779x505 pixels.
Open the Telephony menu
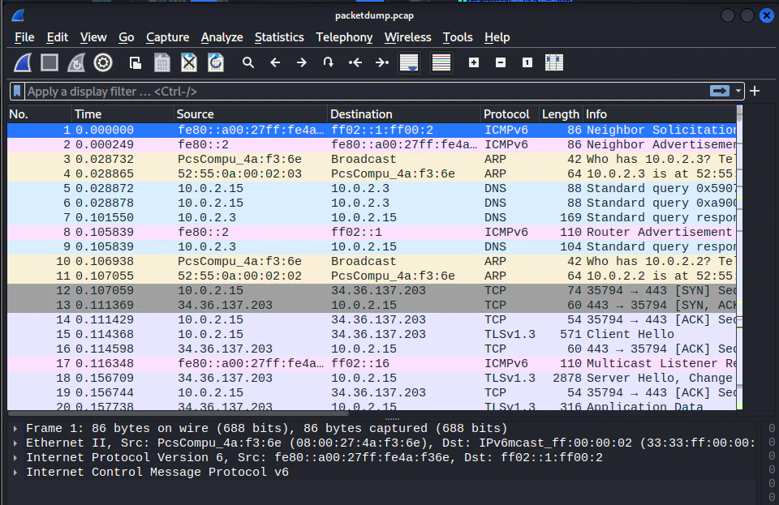tap(344, 37)
